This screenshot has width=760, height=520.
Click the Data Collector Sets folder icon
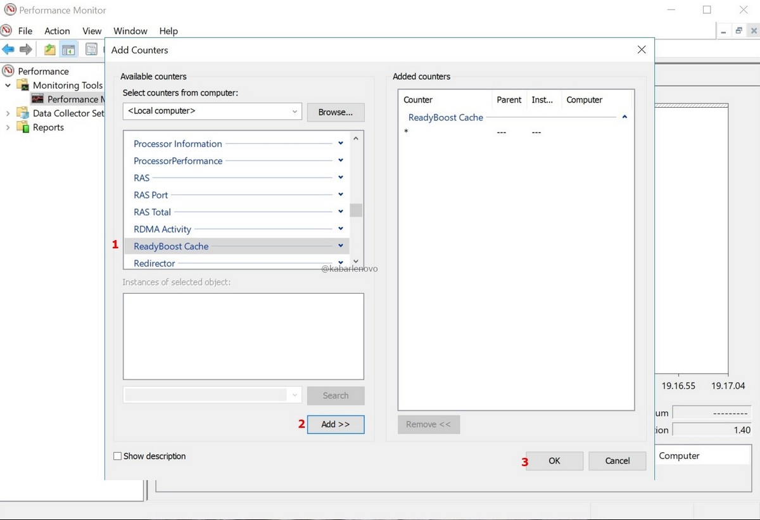click(23, 113)
